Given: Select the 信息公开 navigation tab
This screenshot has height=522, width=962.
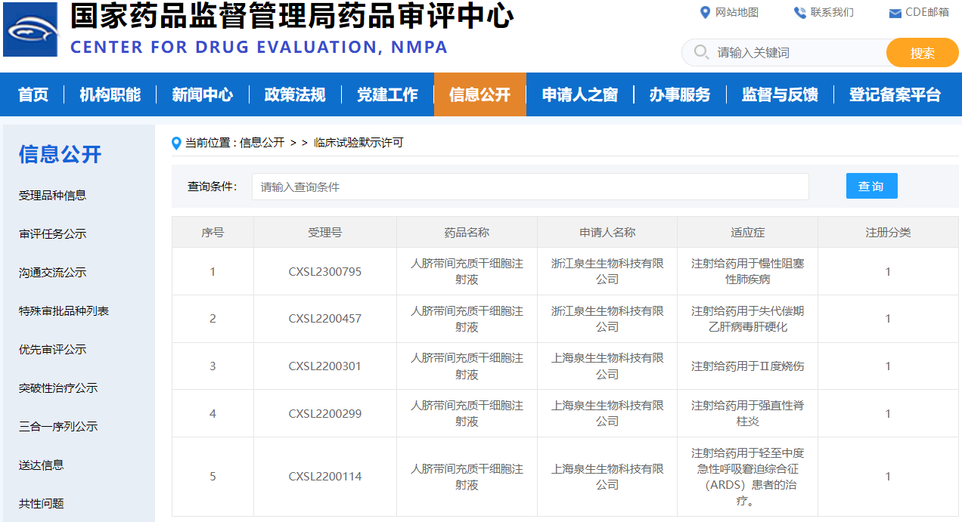Looking at the screenshot, I should [x=479, y=94].
